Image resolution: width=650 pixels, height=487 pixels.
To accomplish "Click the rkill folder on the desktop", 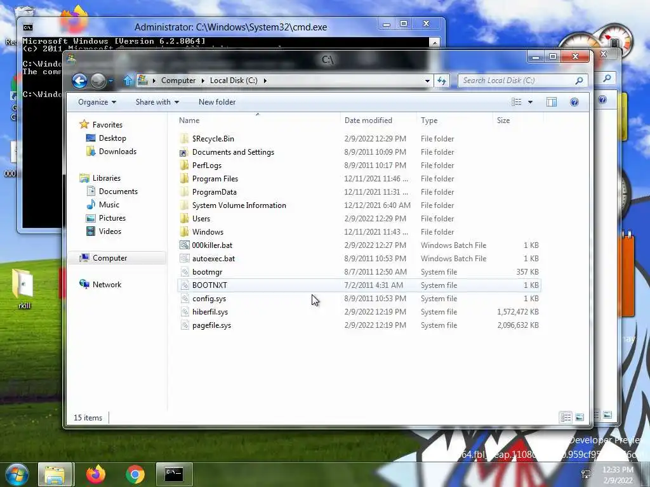I will pos(23,289).
